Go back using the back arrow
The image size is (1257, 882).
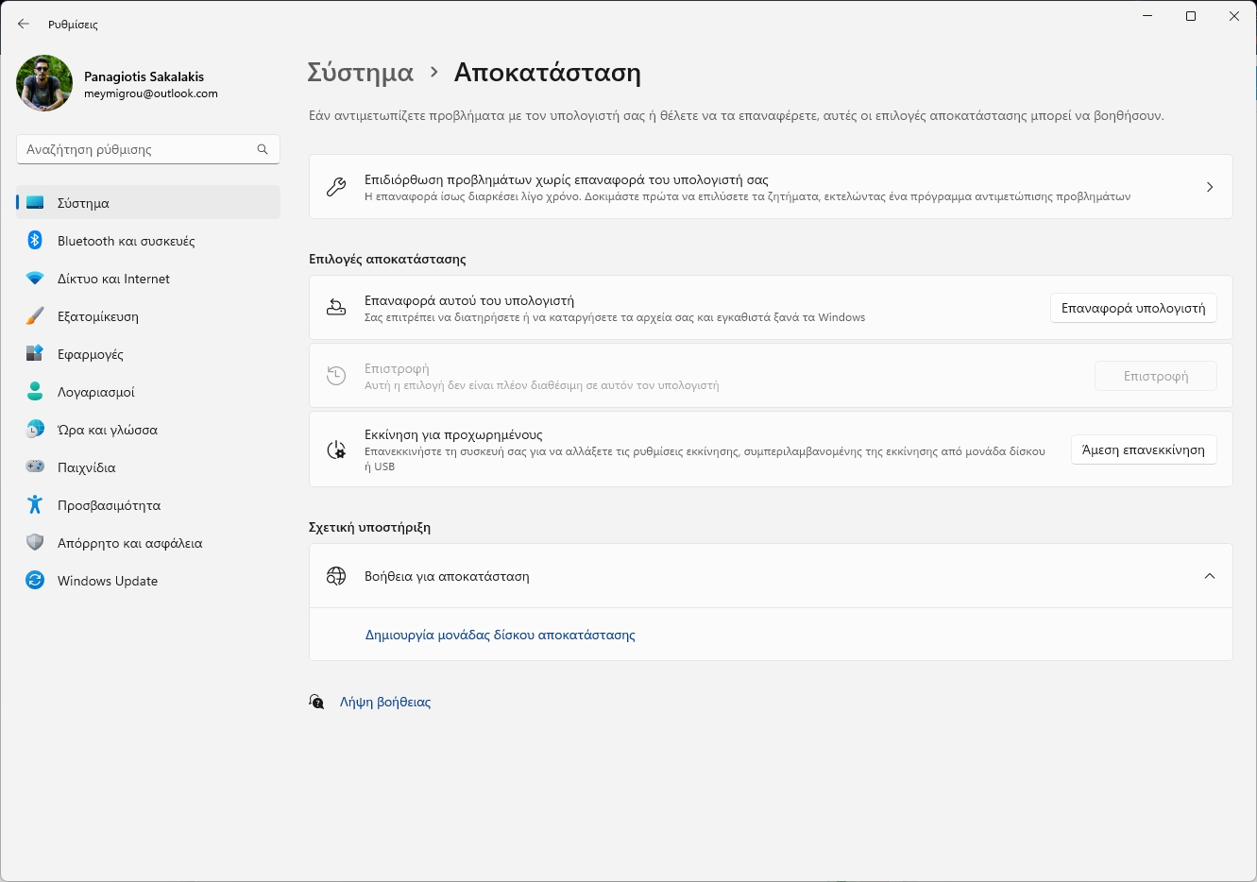click(x=24, y=25)
